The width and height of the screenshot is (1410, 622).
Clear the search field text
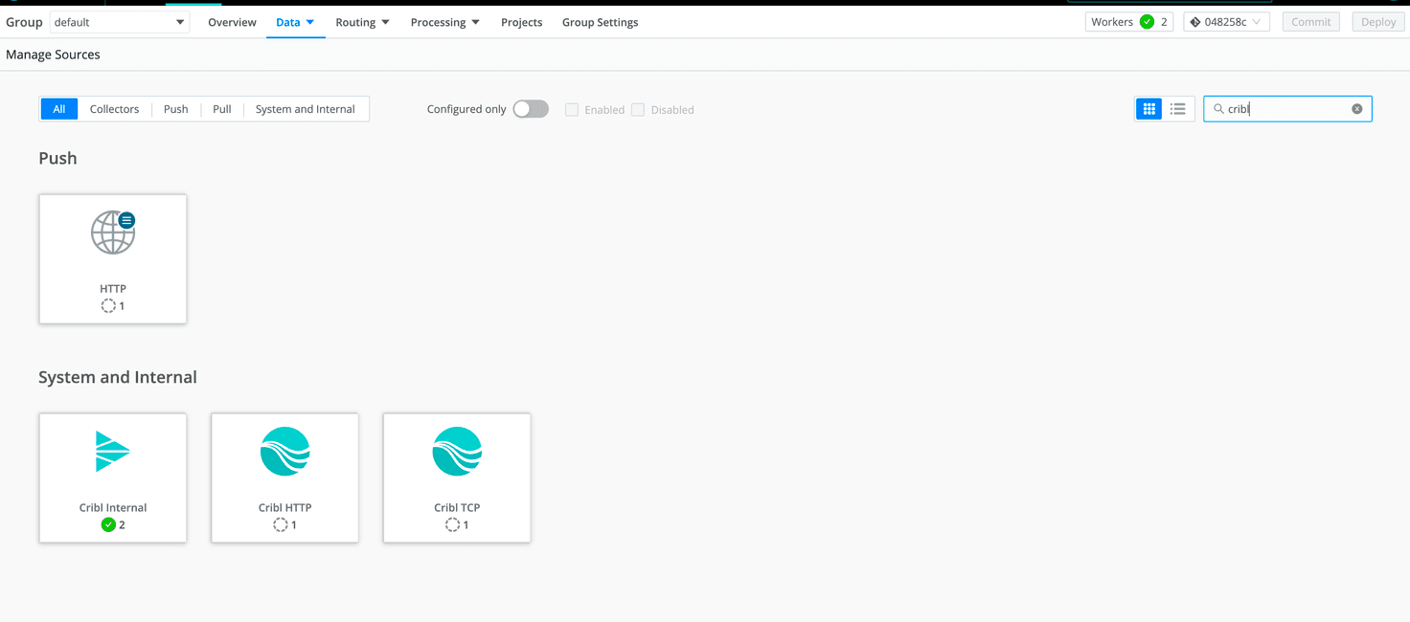[1356, 109]
